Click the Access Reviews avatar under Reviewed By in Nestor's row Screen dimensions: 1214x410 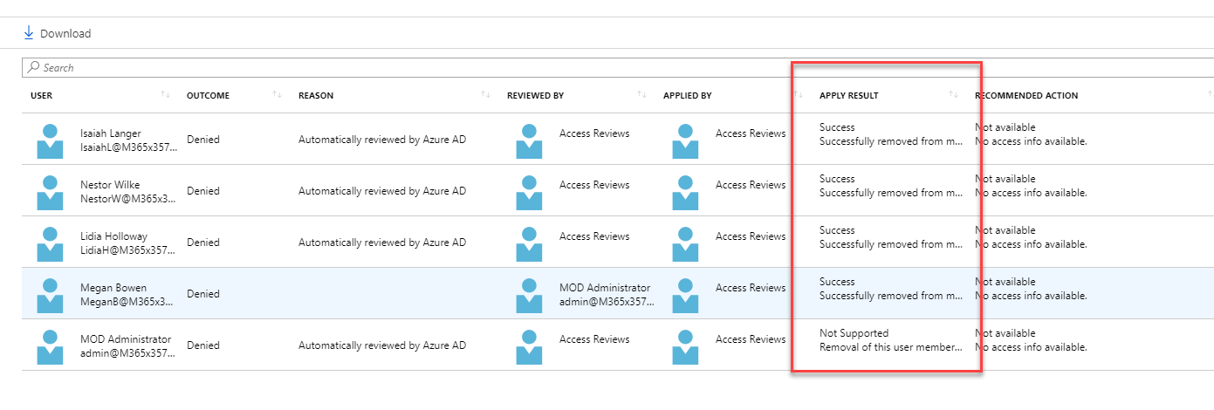(x=529, y=192)
